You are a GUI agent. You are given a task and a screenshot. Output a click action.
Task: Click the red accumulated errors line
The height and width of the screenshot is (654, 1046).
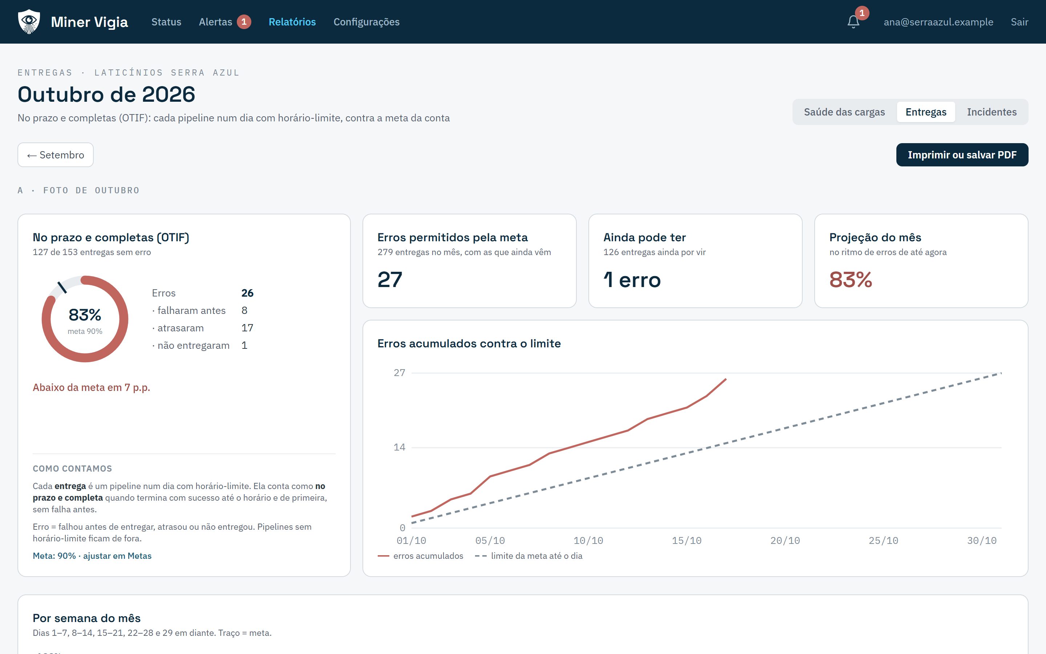[569, 448]
